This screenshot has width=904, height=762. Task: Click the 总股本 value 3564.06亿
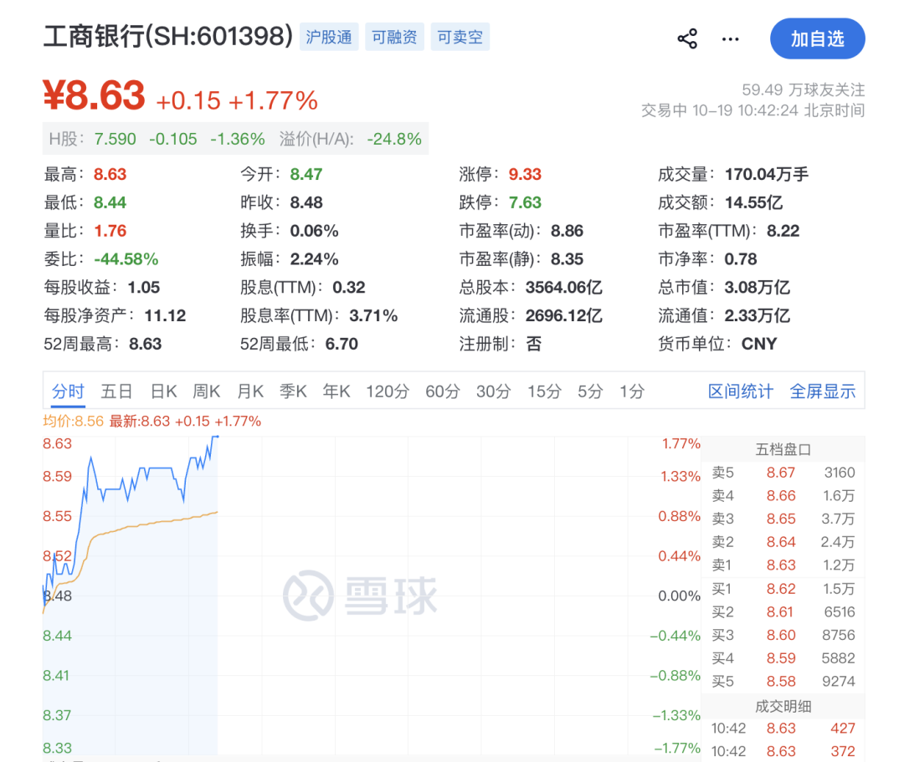click(564, 288)
